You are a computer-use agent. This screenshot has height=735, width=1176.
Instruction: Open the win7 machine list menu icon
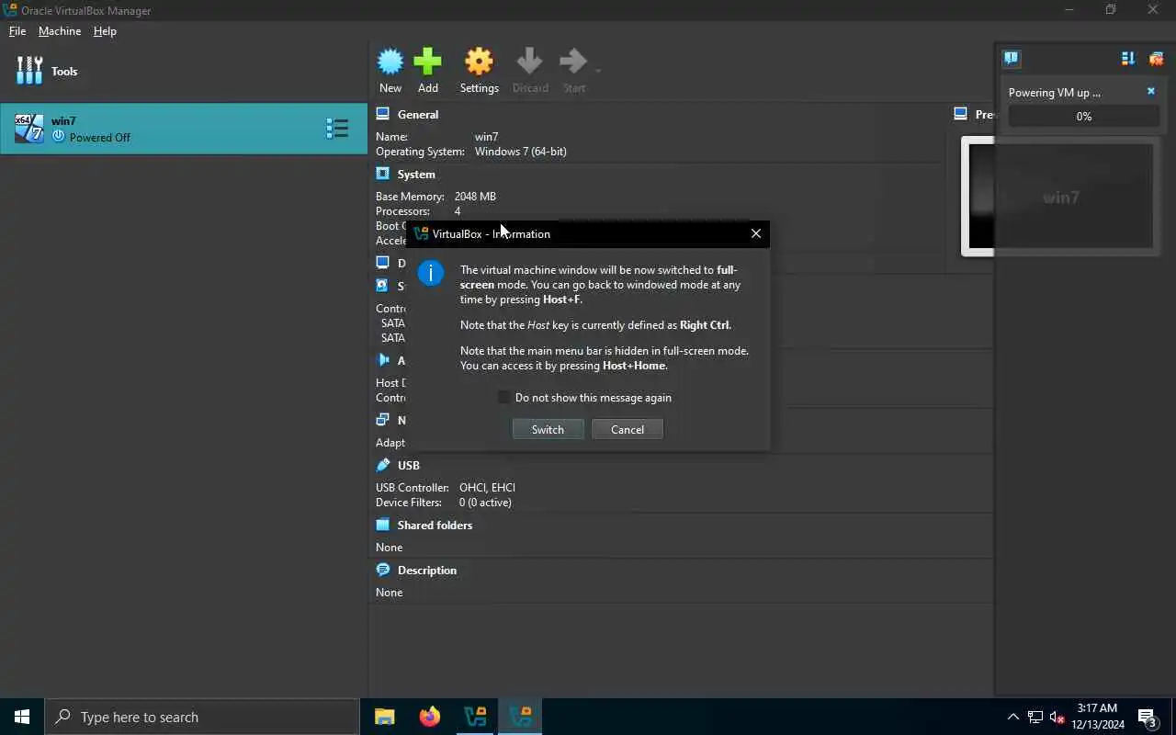337,129
